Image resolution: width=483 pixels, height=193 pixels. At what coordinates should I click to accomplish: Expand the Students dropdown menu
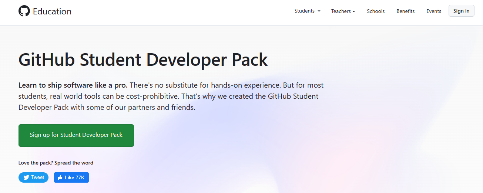pos(307,11)
